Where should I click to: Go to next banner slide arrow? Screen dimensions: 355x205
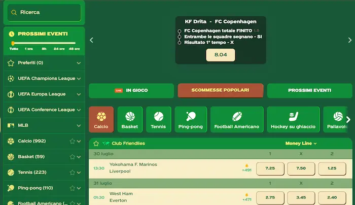pyautogui.click(x=350, y=40)
